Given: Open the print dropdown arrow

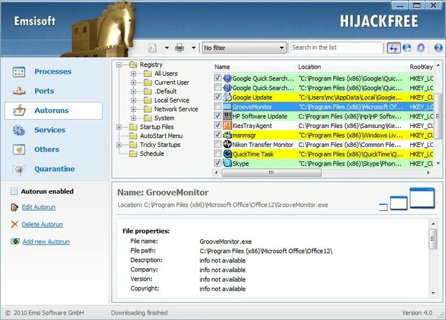Looking at the screenshot, I should (x=194, y=47).
